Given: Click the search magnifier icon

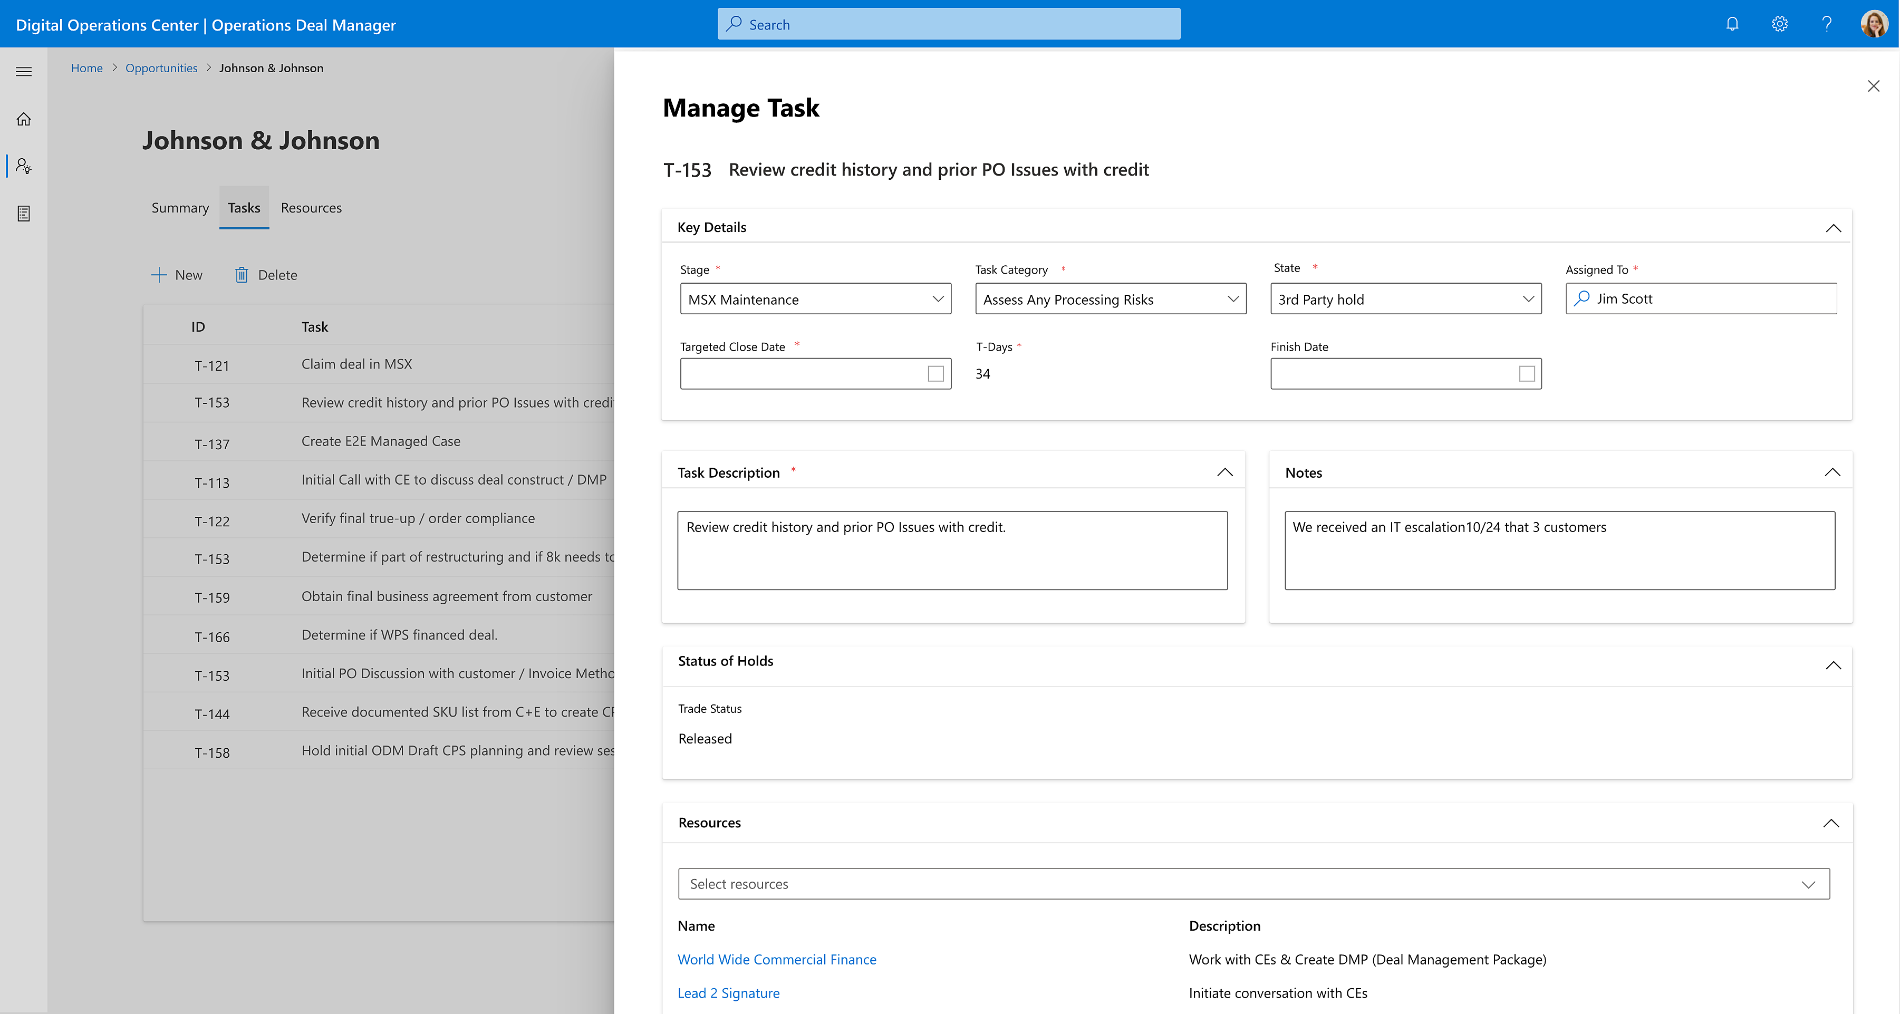Looking at the screenshot, I should point(734,24).
